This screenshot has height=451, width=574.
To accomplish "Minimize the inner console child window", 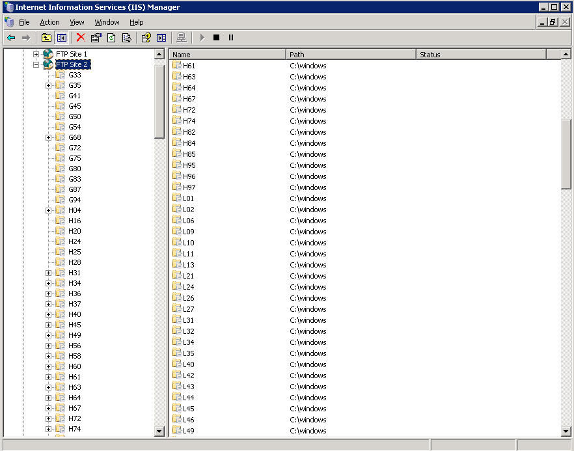I will point(542,22).
